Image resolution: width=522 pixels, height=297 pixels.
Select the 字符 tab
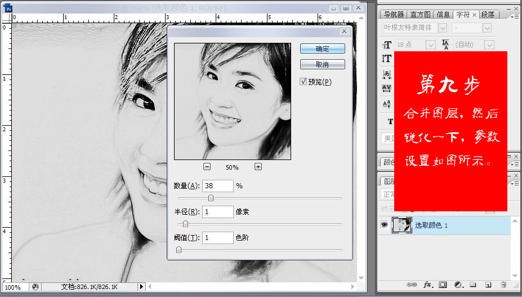463,14
